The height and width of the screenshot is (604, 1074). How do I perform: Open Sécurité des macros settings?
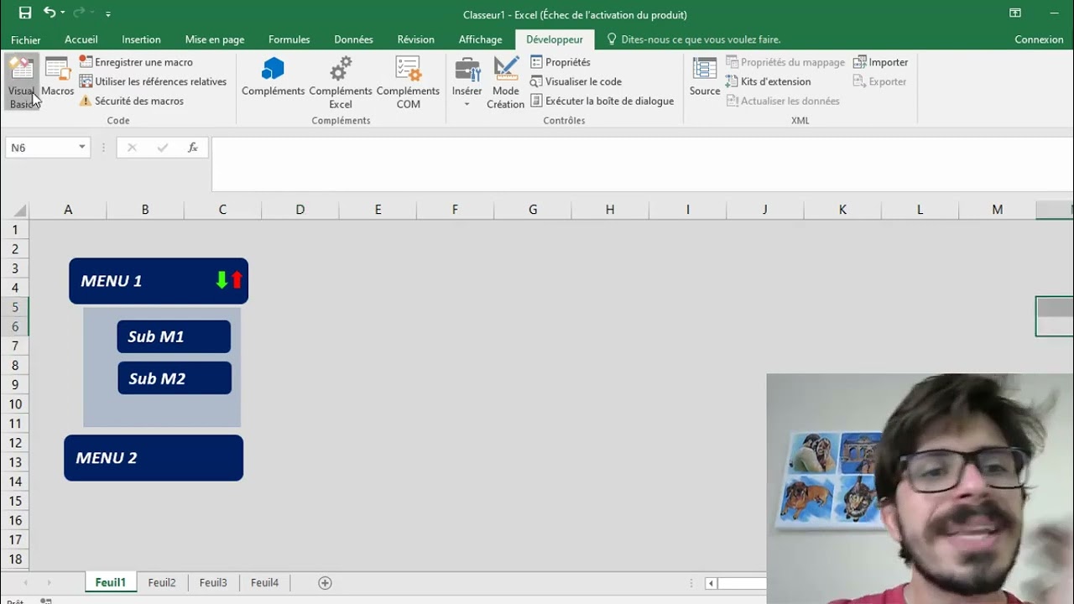point(132,101)
